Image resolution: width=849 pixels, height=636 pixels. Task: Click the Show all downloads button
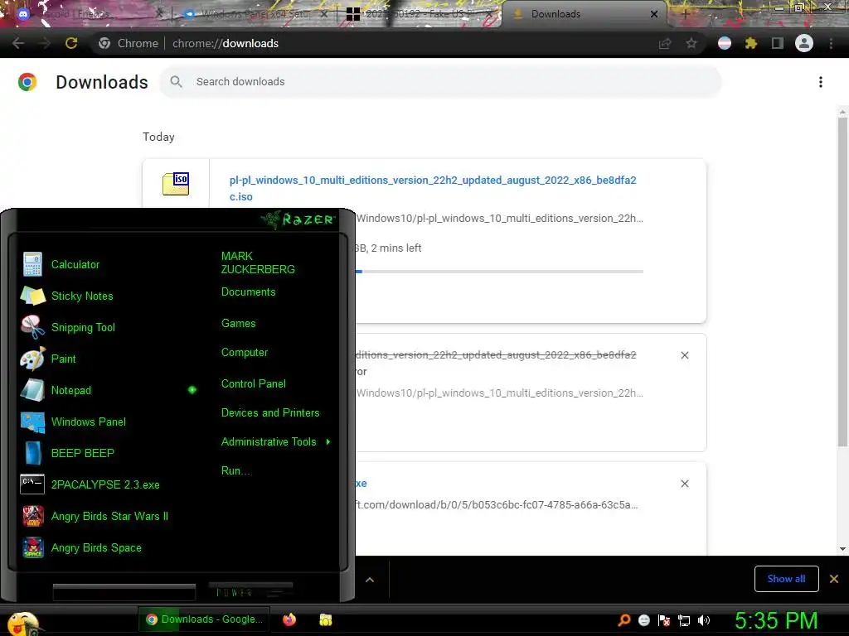coord(786,579)
